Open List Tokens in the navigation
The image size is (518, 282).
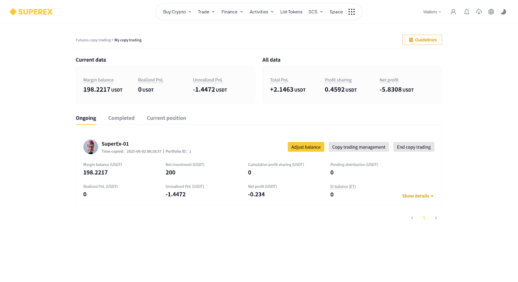[x=291, y=12]
